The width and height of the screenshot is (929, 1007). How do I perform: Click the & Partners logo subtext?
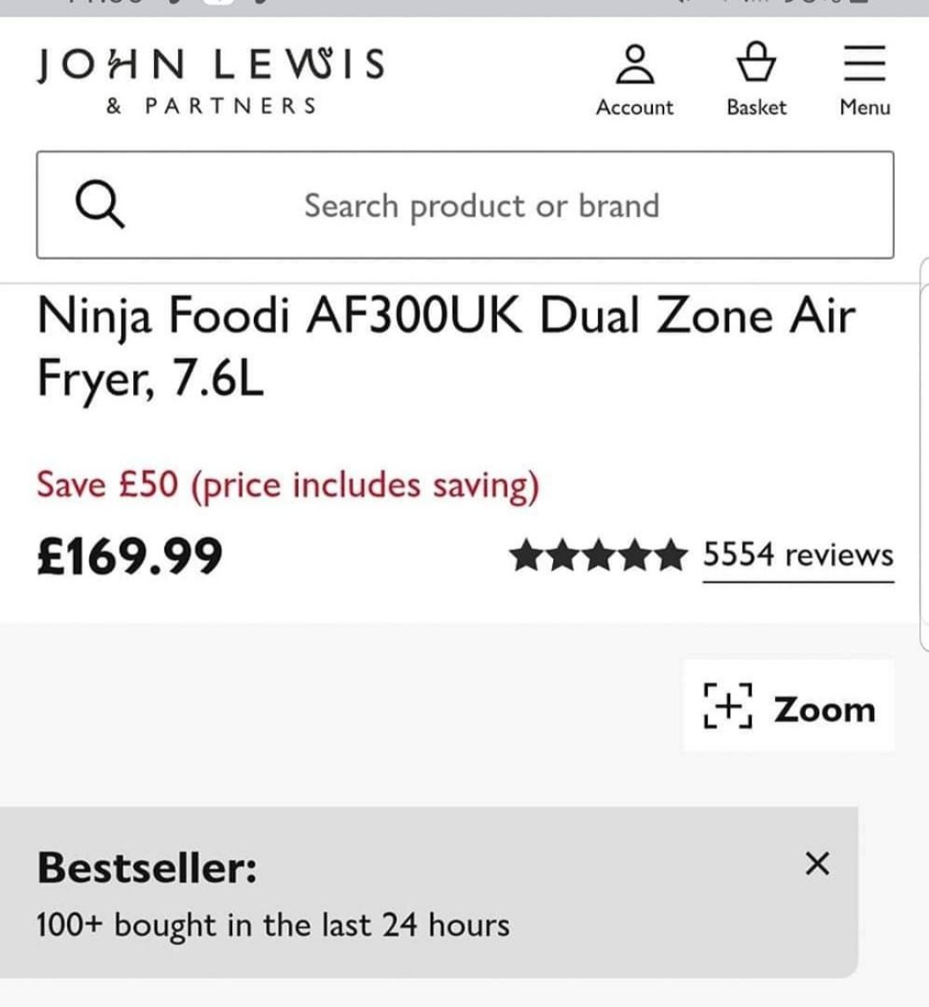pos(211,106)
